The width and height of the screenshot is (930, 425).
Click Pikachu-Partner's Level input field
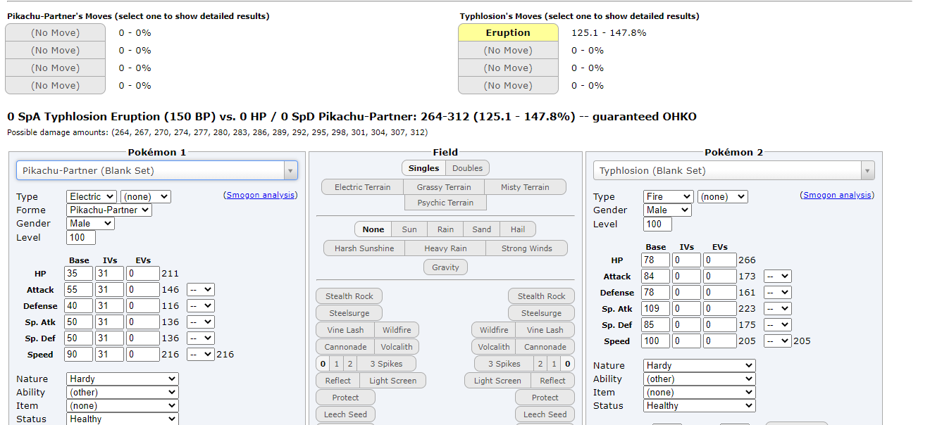click(81, 238)
